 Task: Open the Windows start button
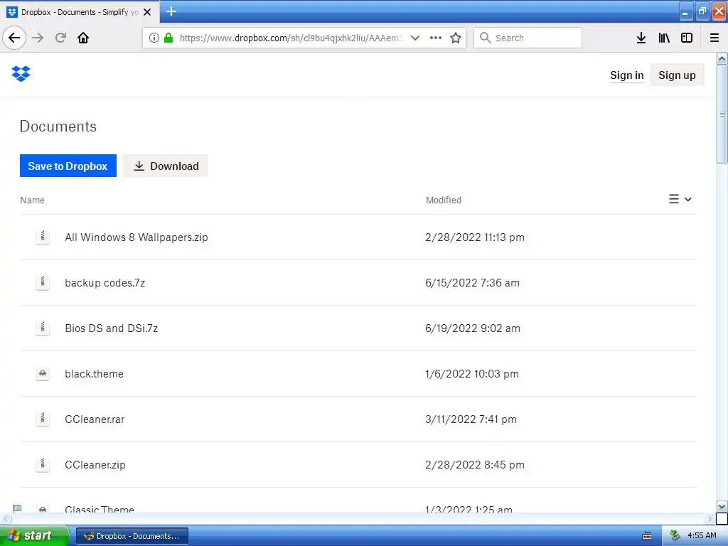(34, 535)
